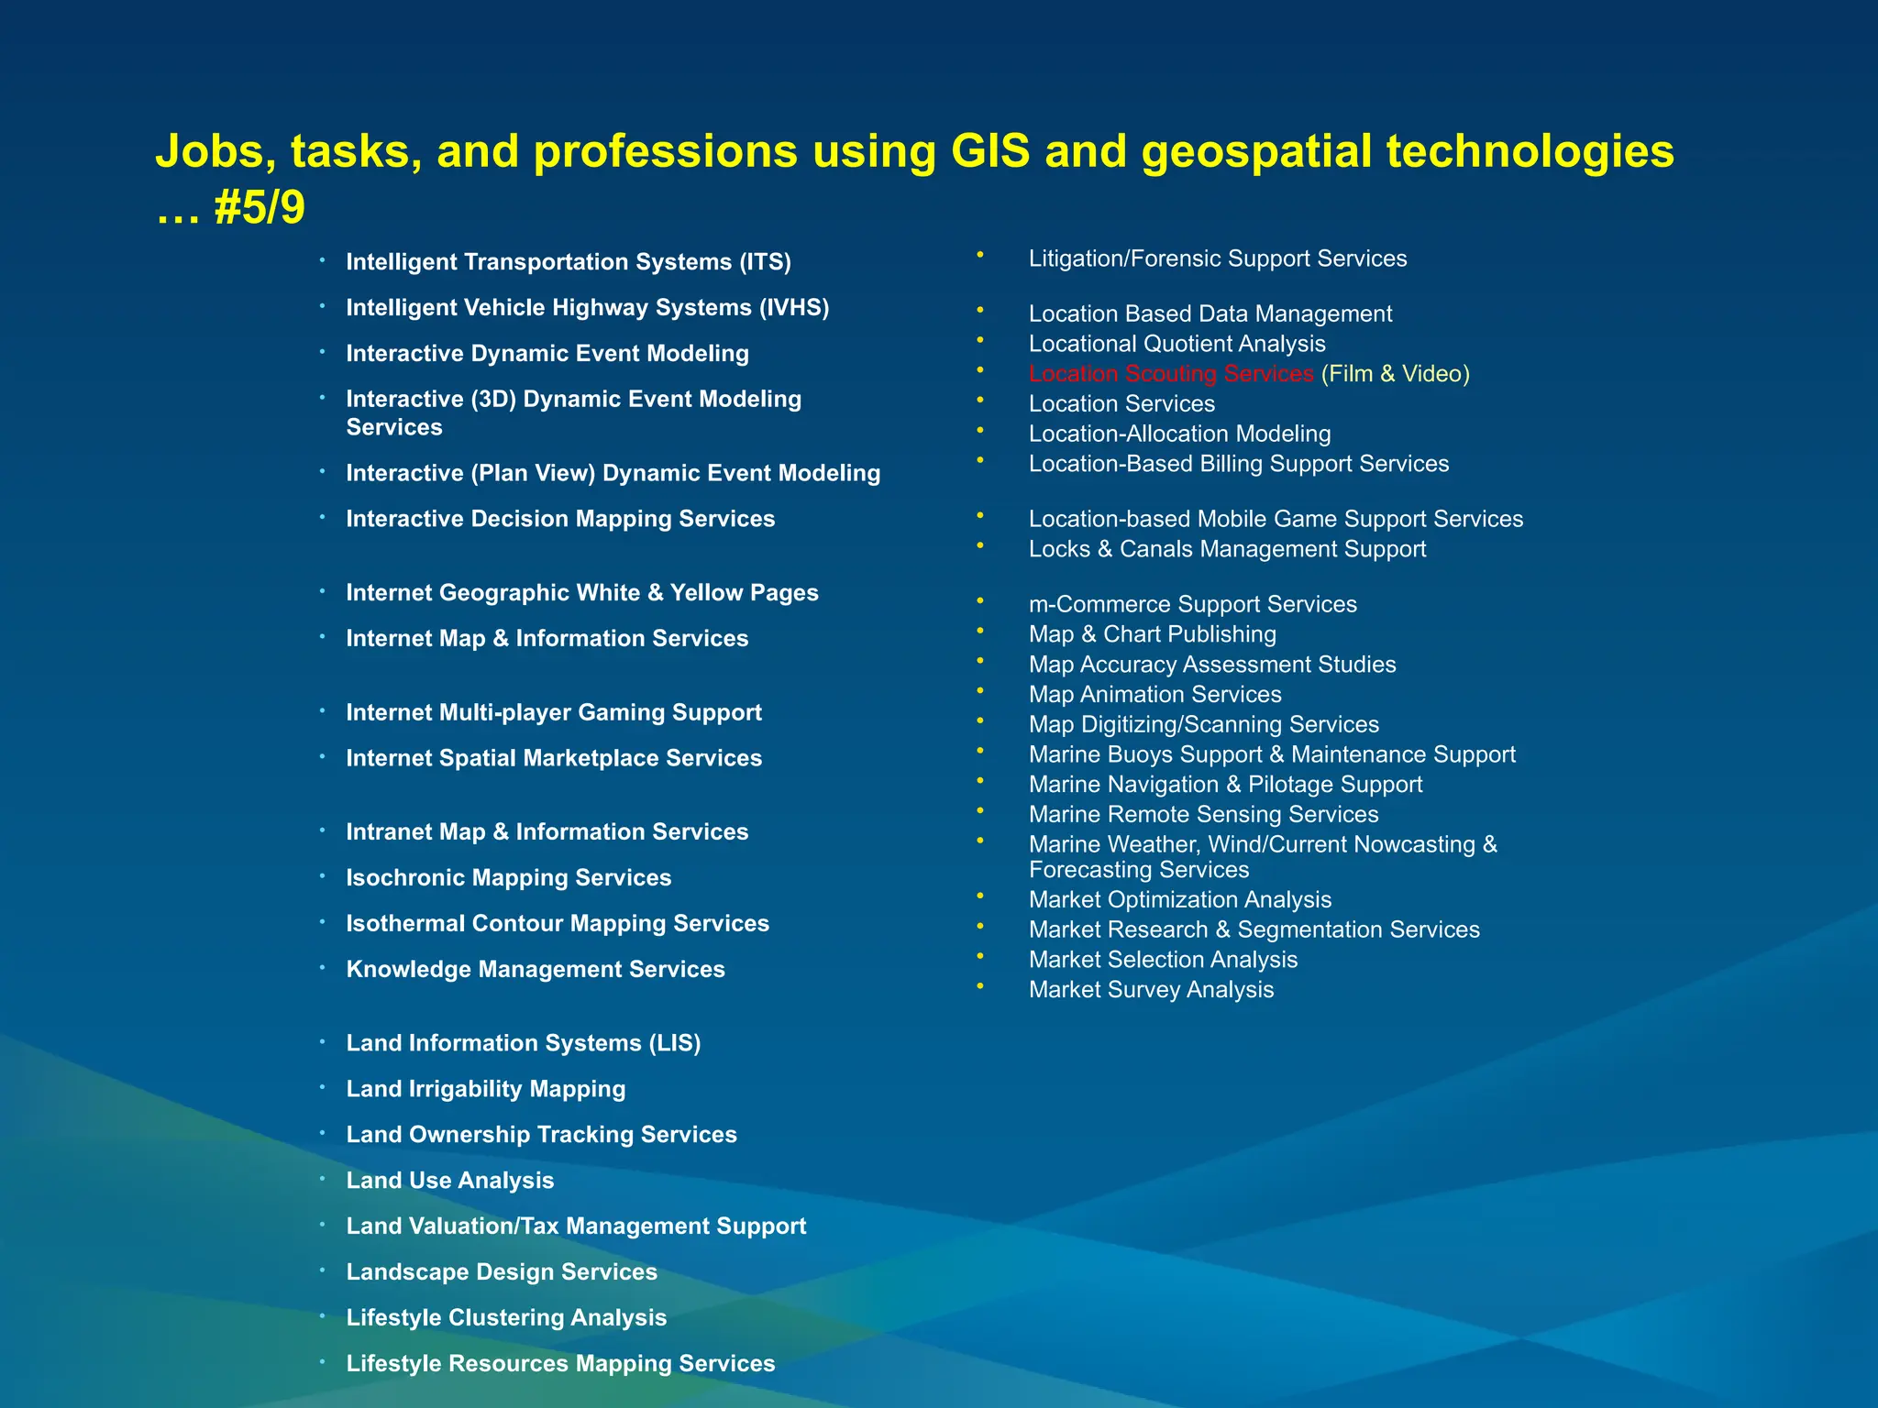Click red 'Location Scouting Services' text
This screenshot has height=1408, width=1878.
[x=1171, y=374]
